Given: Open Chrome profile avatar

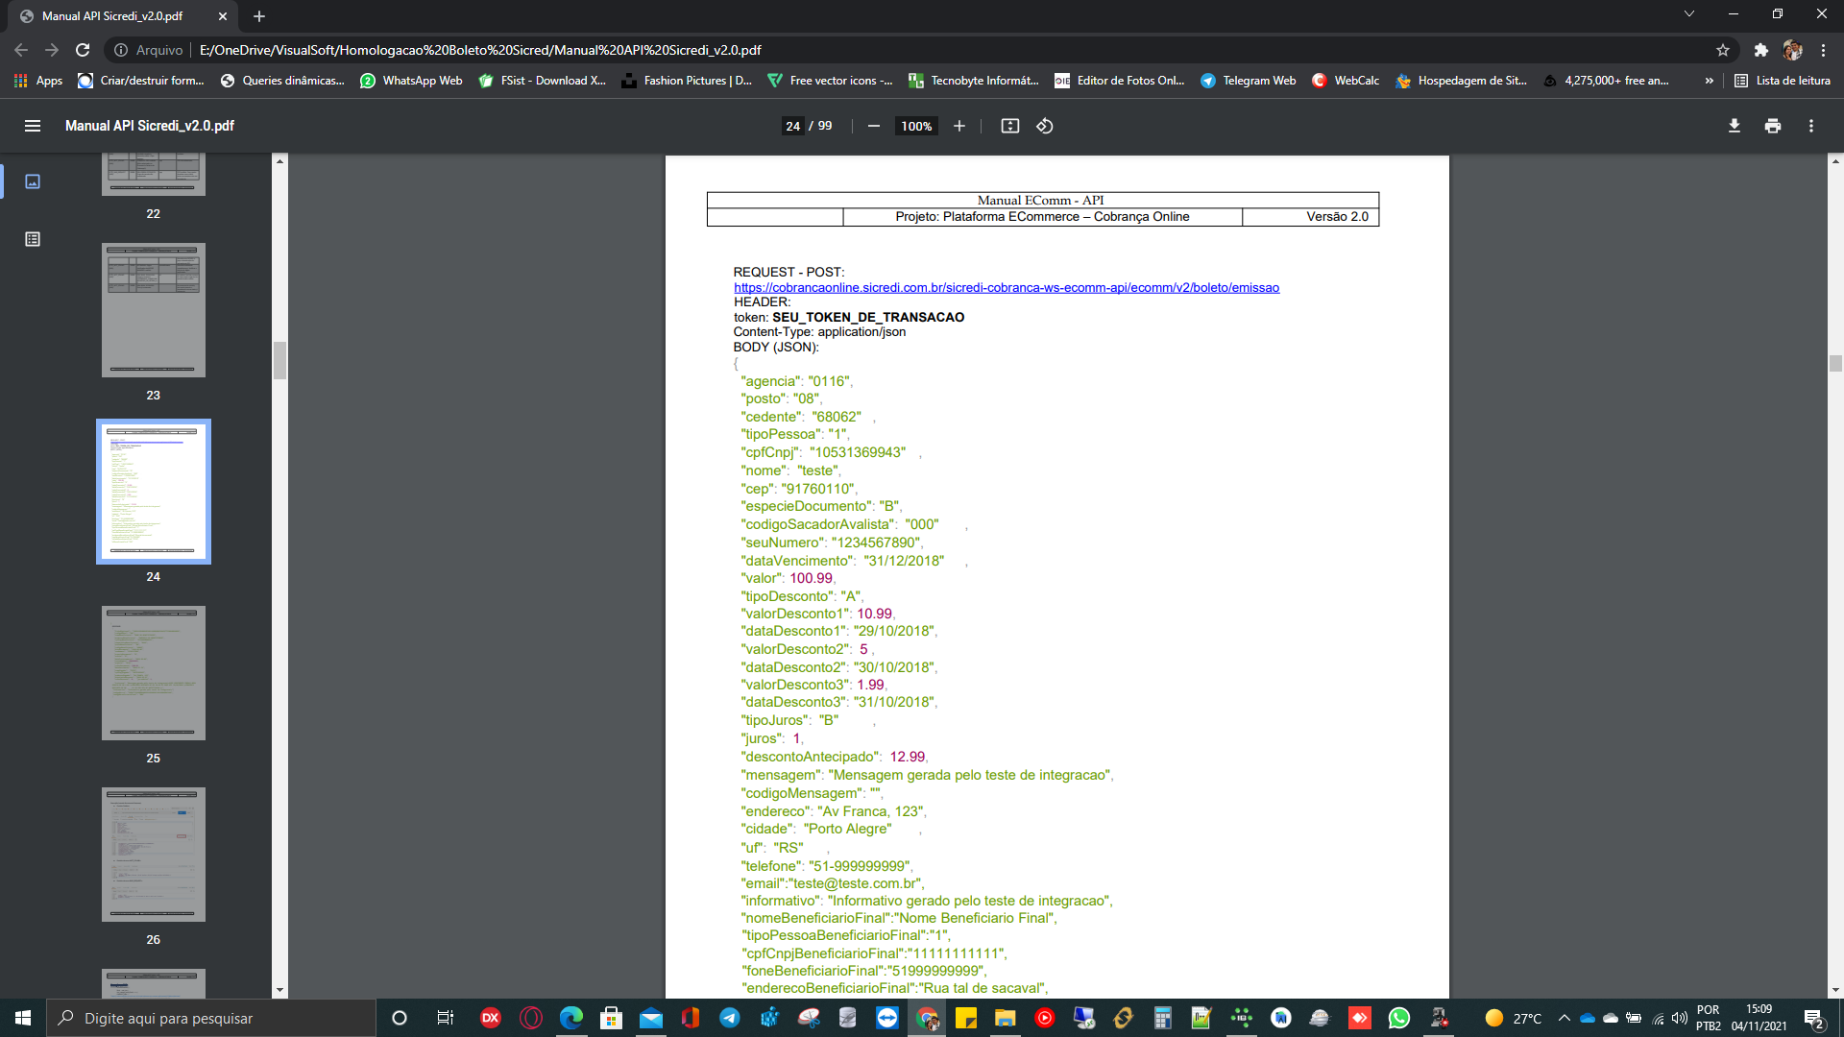Looking at the screenshot, I should [1792, 50].
